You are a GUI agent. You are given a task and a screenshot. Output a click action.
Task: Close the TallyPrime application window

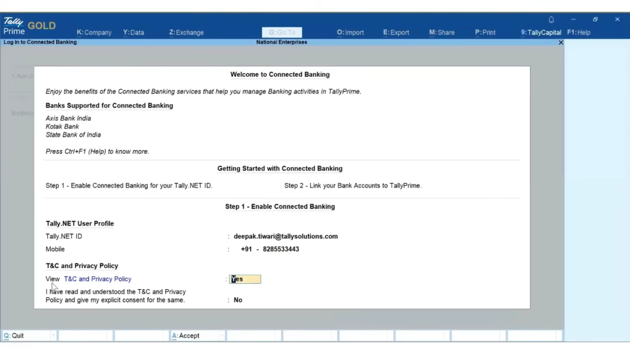[618, 19]
